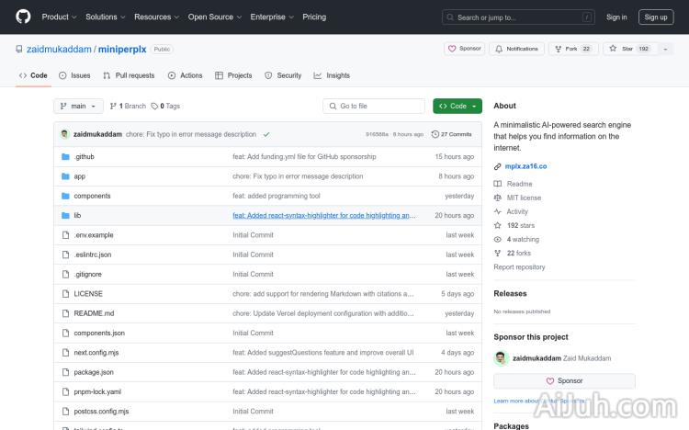Image resolution: width=689 pixels, height=430 pixels.
Task: Expand the star list dropdown arrow
Action: click(663, 49)
